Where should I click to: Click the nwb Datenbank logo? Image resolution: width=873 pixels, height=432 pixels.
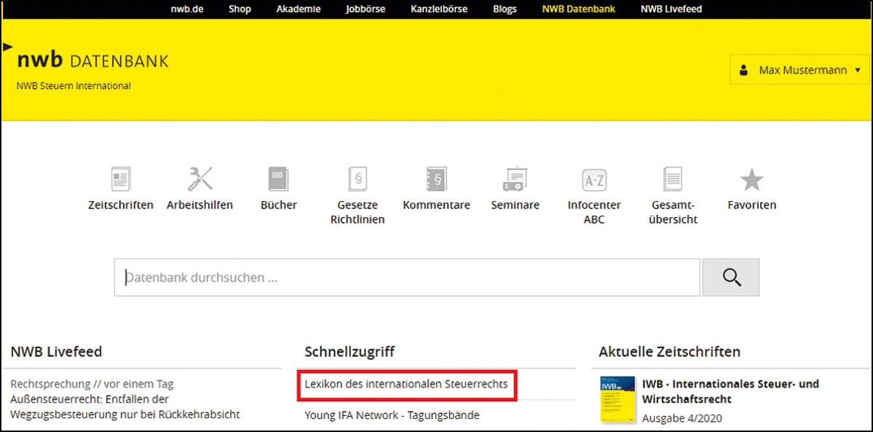tap(92, 60)
